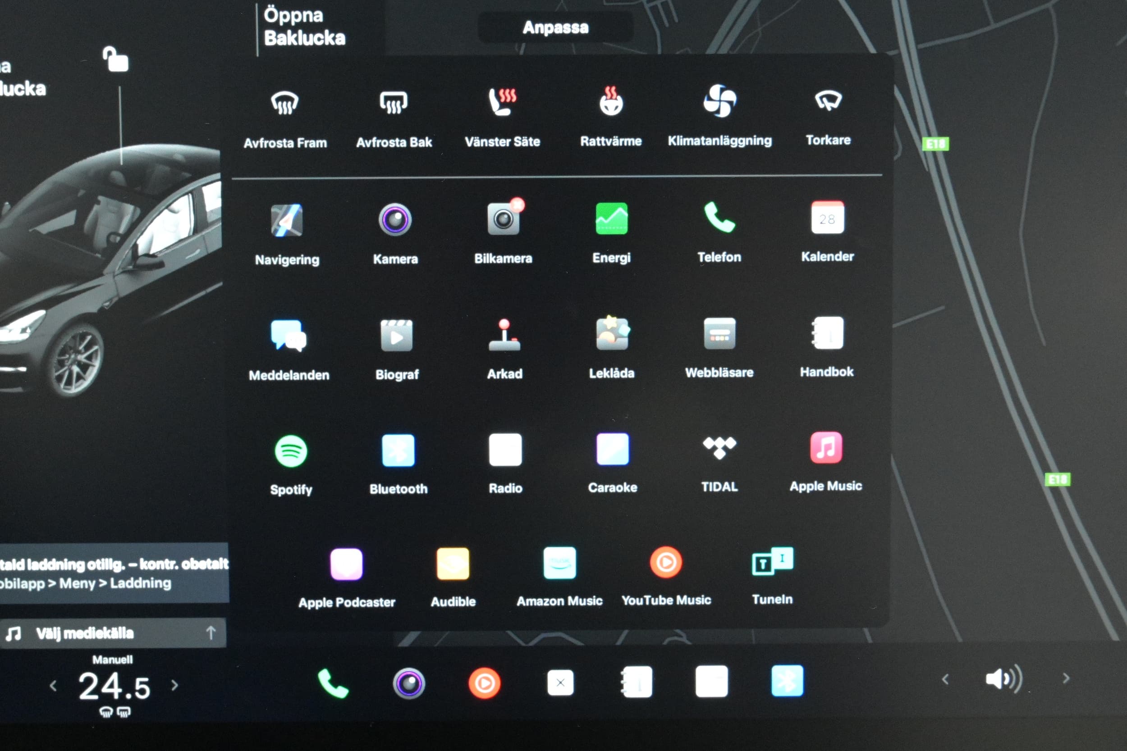Toggle the car lock padlock icon
Viewport: 1127px width, 751px height.
(115, 59)
